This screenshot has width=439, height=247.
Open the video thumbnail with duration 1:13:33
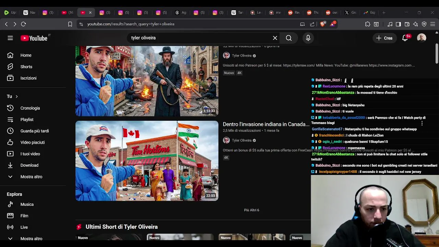point(147,81)
